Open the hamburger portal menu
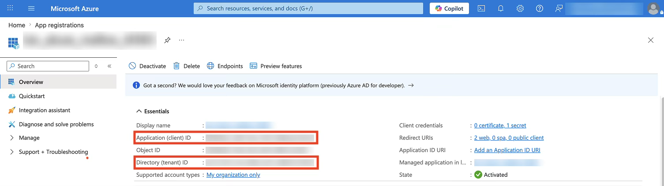 31,8
